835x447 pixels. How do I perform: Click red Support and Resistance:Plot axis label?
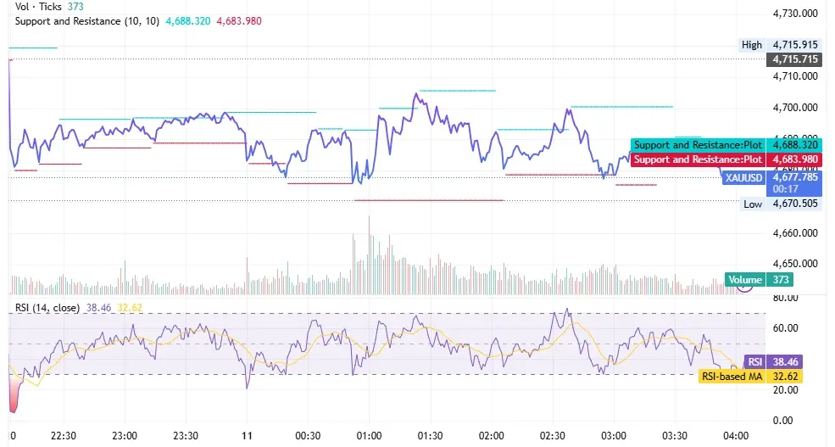click(726, 159)
